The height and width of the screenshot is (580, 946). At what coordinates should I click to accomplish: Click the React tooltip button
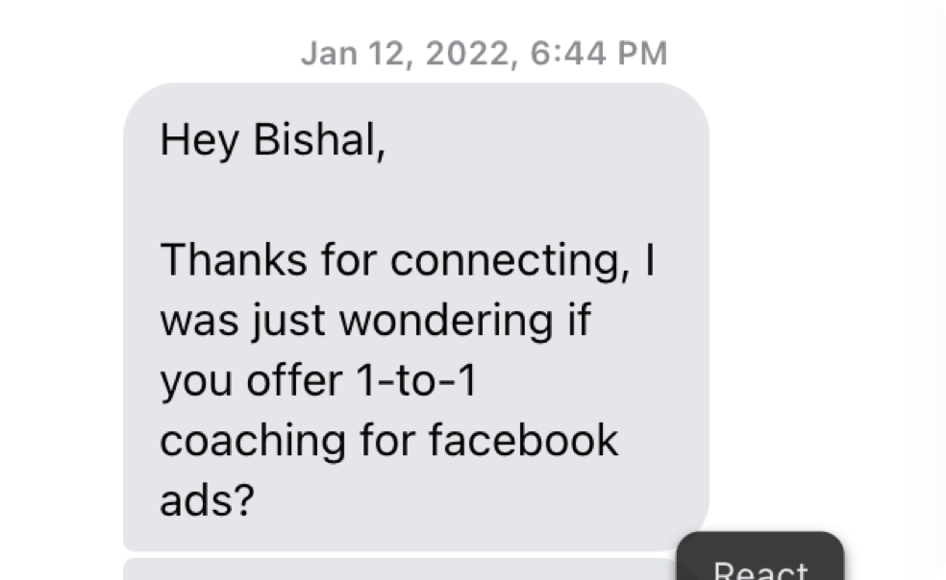point(760,567)
